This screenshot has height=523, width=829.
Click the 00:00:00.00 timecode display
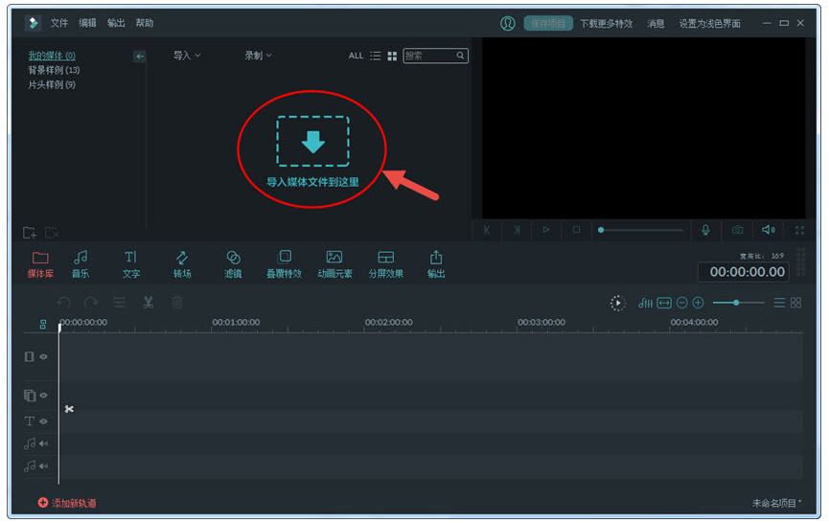point(744,272)
